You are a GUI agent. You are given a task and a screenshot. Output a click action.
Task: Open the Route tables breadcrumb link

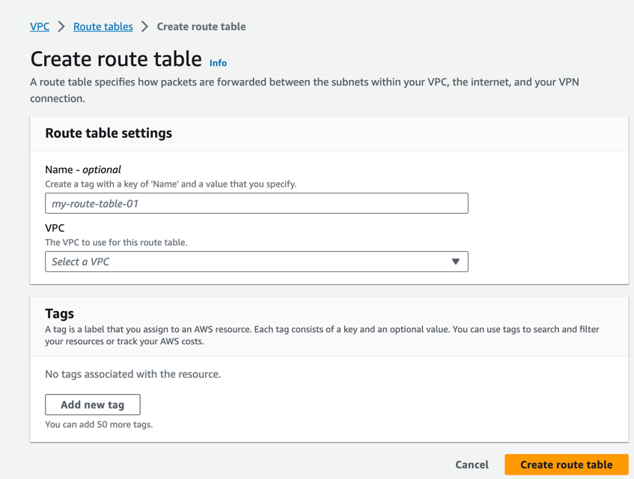tap(103, 26)
